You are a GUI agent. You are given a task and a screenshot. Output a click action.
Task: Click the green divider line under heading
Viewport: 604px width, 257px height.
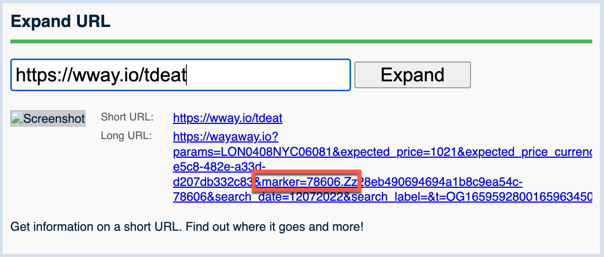point(301,41)
